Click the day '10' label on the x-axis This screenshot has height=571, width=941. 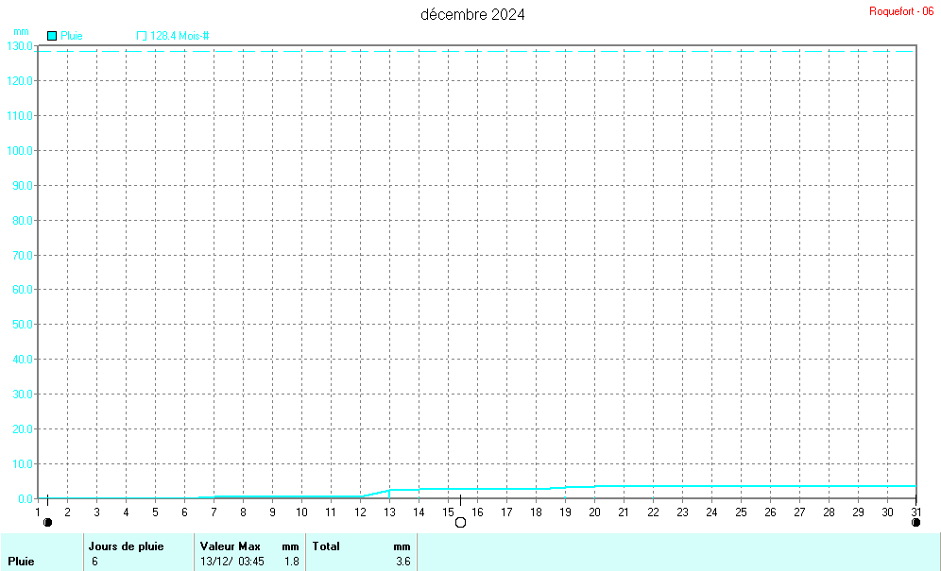coord(301,512)
